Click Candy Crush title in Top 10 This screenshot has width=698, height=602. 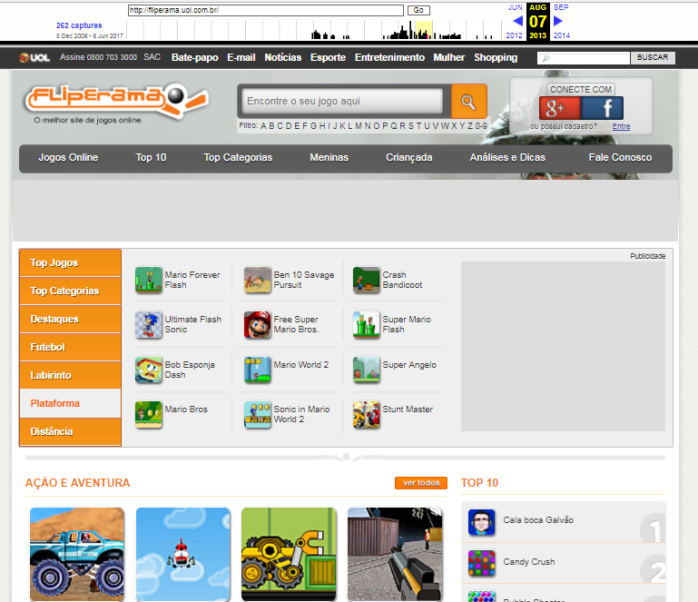pos(529,562)
